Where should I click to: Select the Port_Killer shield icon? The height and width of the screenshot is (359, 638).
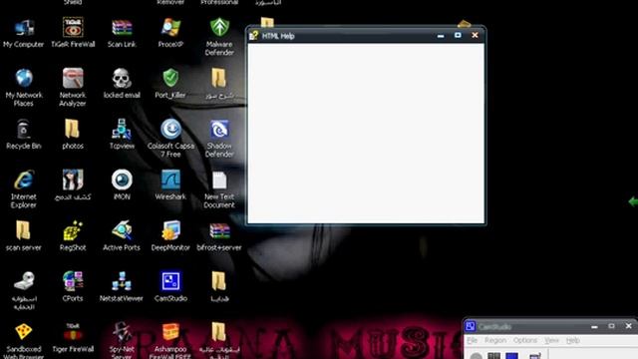click(x=170, y=78)
